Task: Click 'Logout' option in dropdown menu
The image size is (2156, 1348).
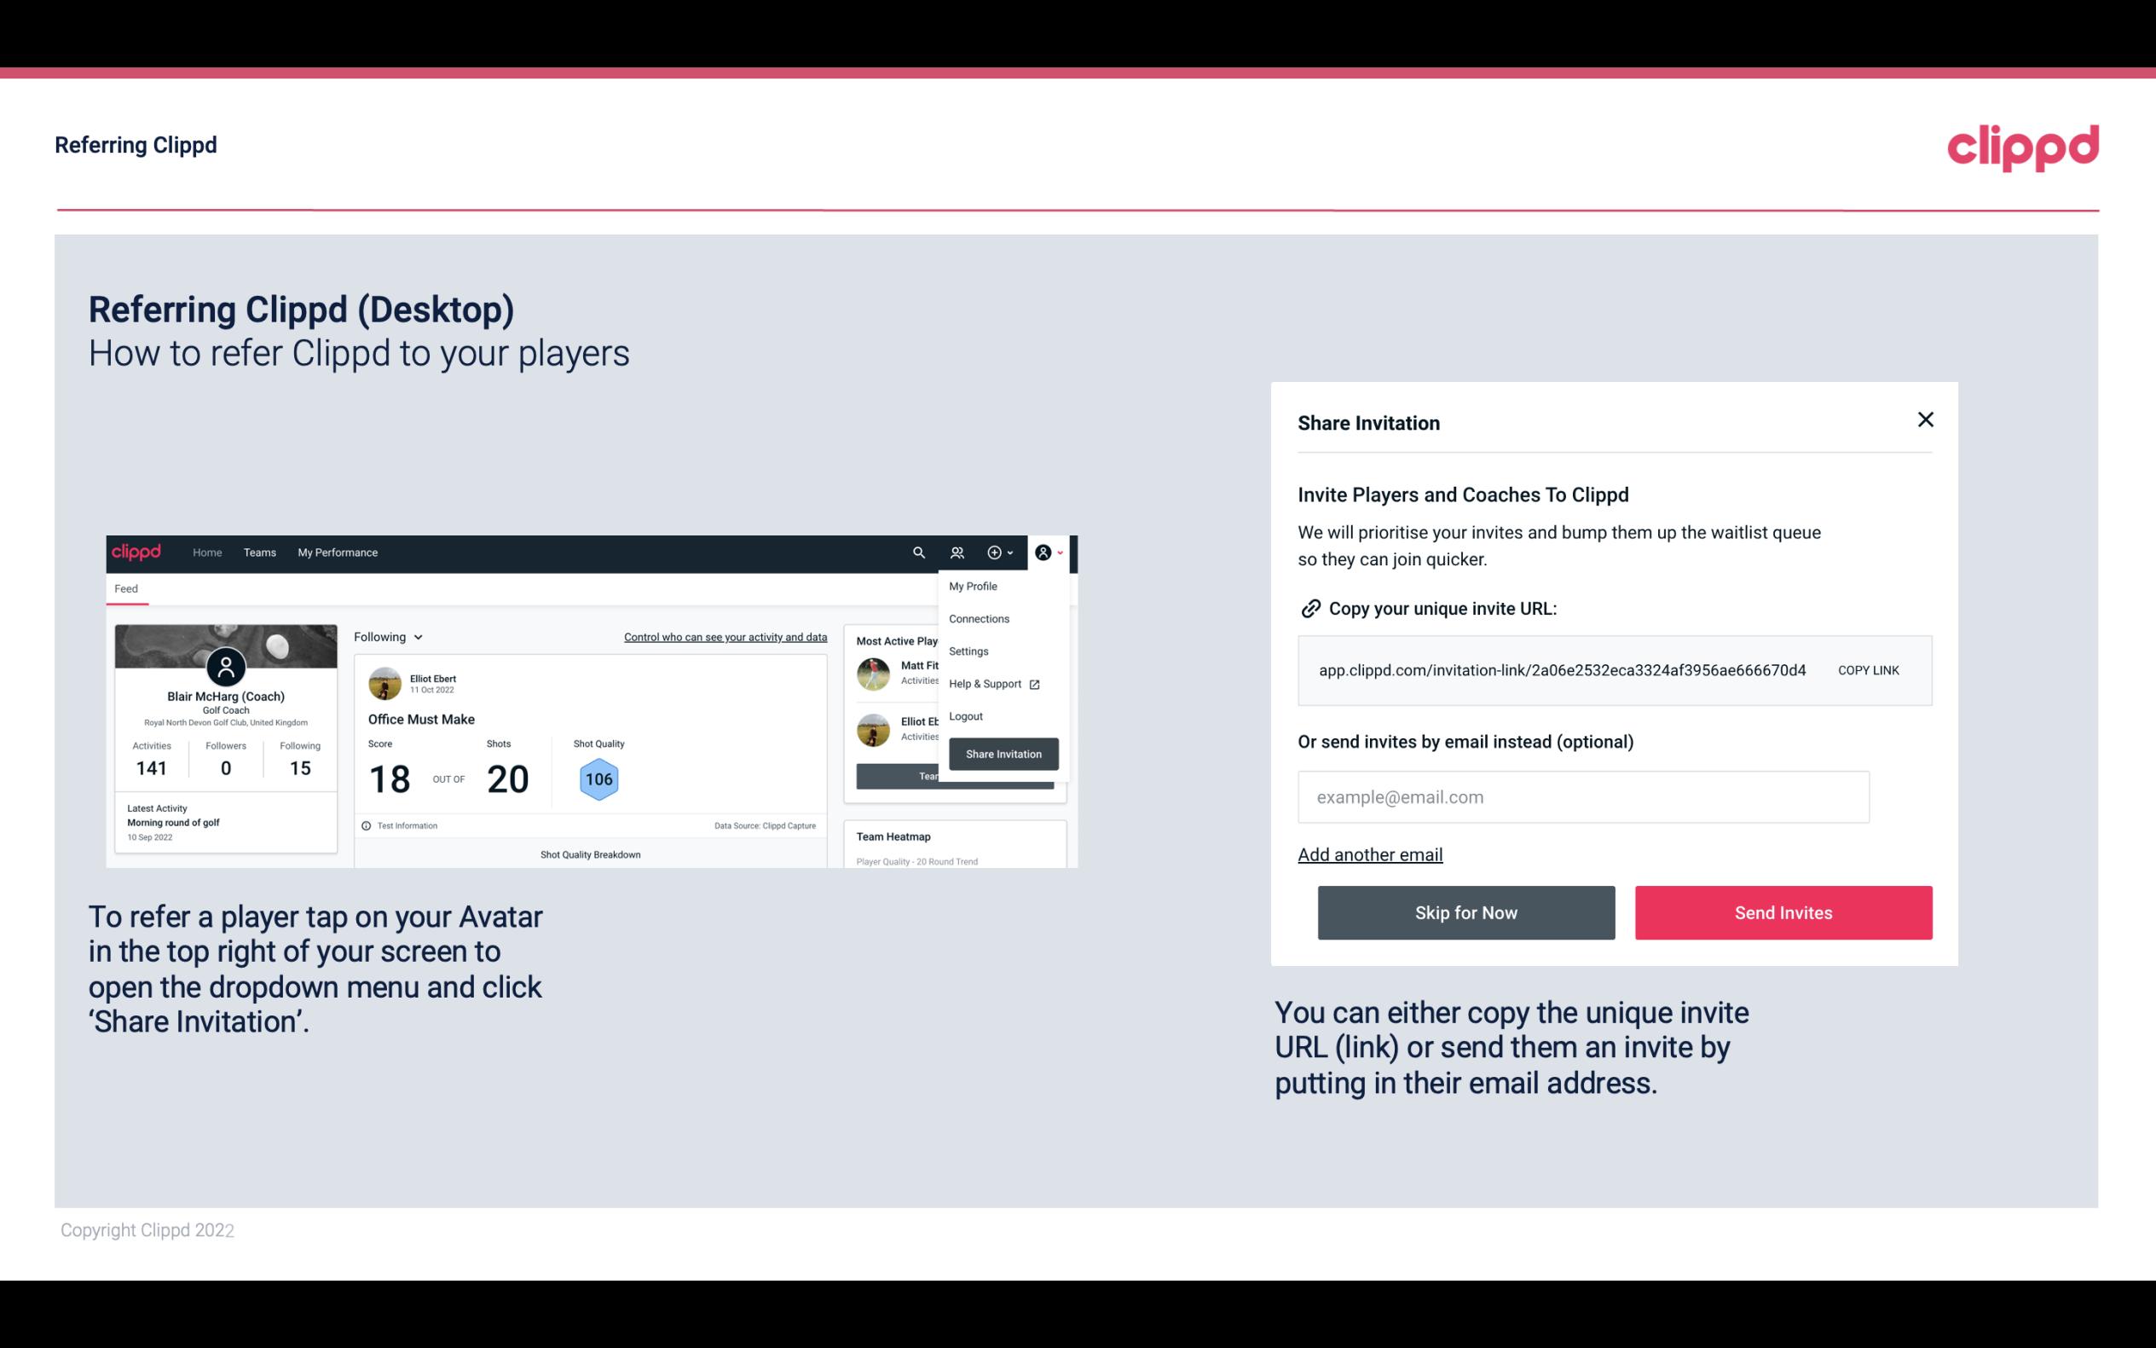Action: (x=965, y=716)
